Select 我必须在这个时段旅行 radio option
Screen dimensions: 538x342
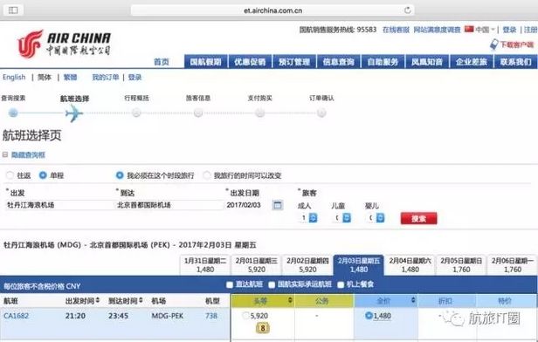[x=120, y=175]
